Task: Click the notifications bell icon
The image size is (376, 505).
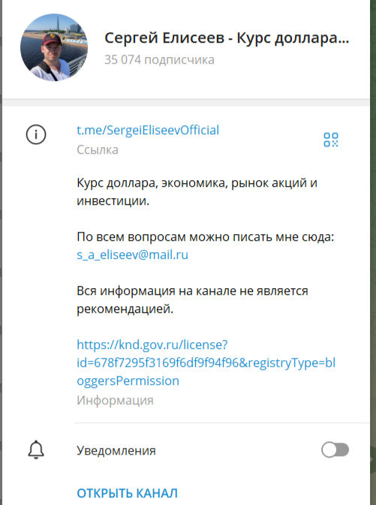Action: (x=36, y=449)
